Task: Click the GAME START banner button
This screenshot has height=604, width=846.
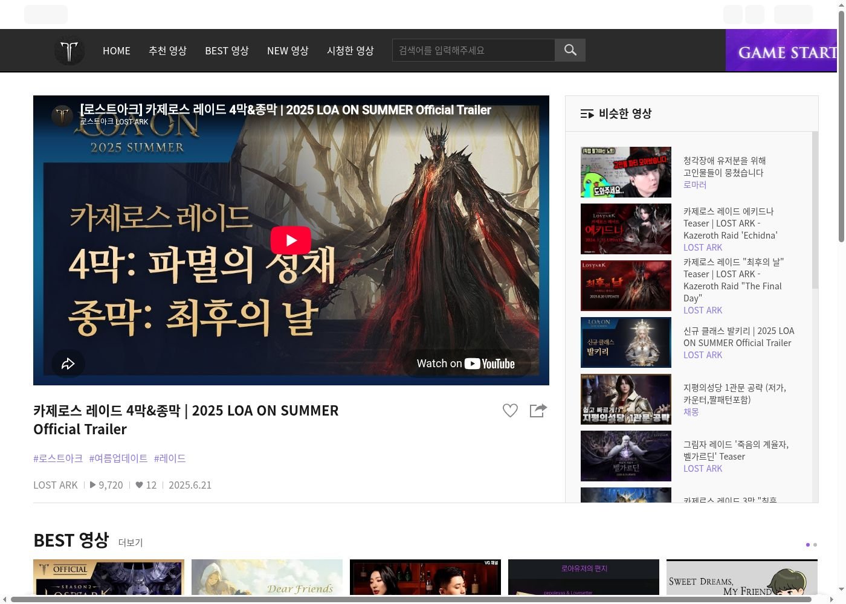Action: click(x=781, y=51)
